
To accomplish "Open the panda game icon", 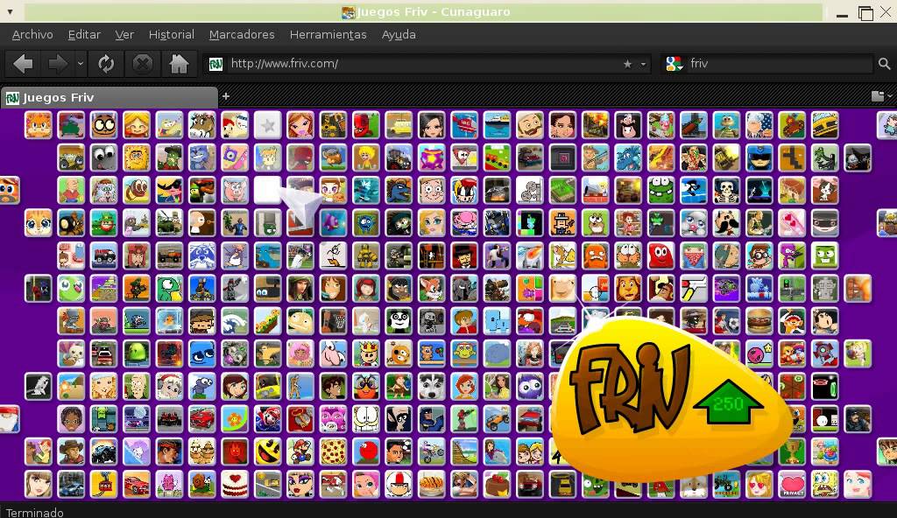I will (399, 321).
